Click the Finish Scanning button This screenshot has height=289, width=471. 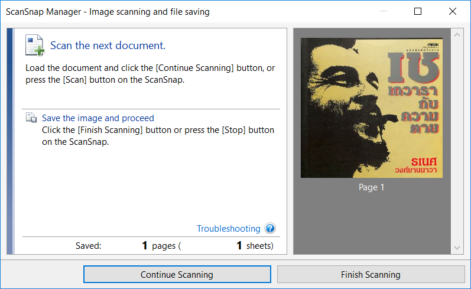pyautogui.click(x=371, y=274)
